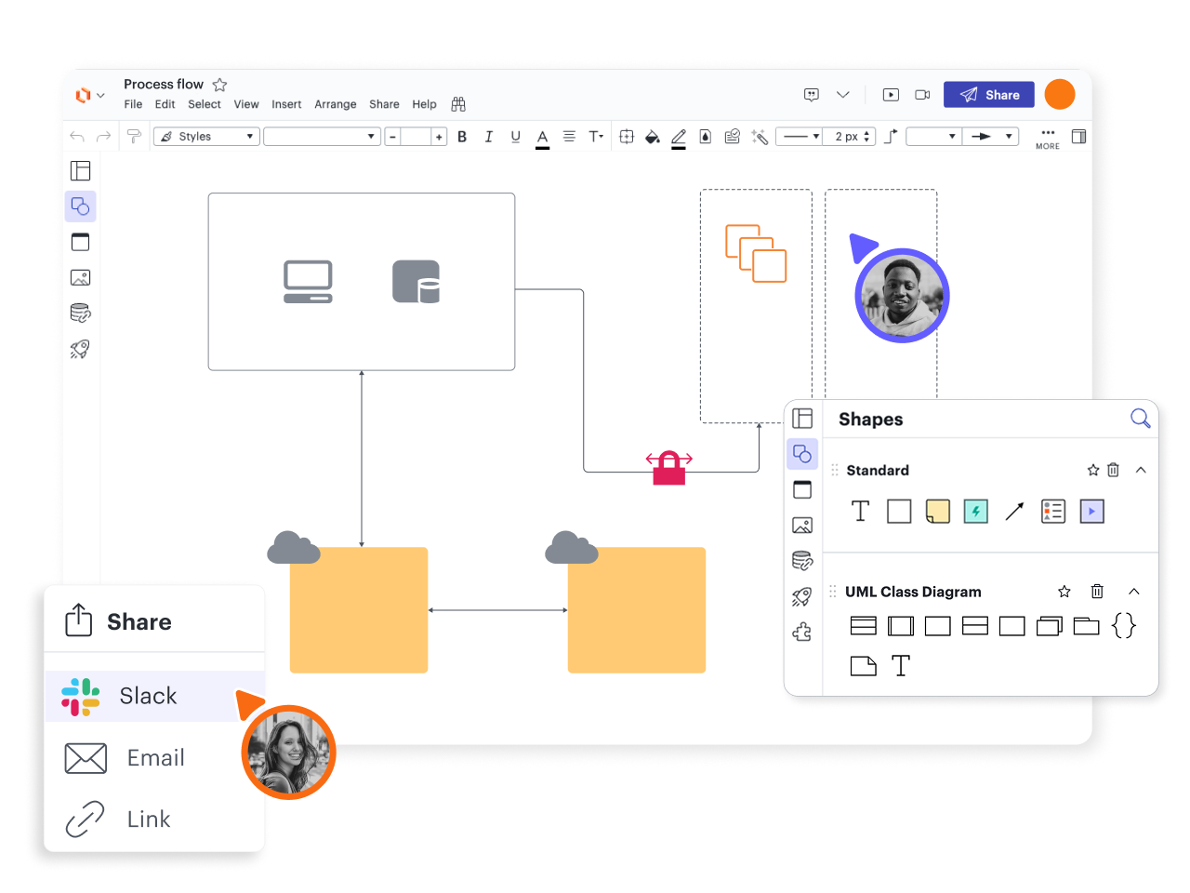Collapse the Standard shapes section
1190x893 pixels.
pos(1141,471)
